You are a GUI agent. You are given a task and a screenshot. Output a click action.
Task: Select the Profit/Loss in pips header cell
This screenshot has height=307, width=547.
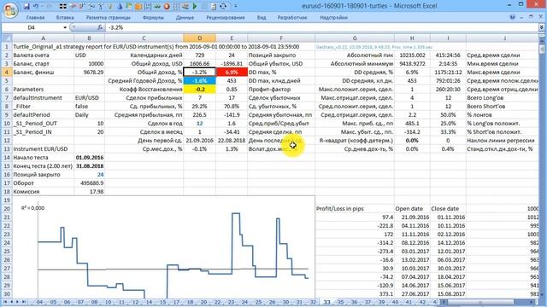coord(355,208)
